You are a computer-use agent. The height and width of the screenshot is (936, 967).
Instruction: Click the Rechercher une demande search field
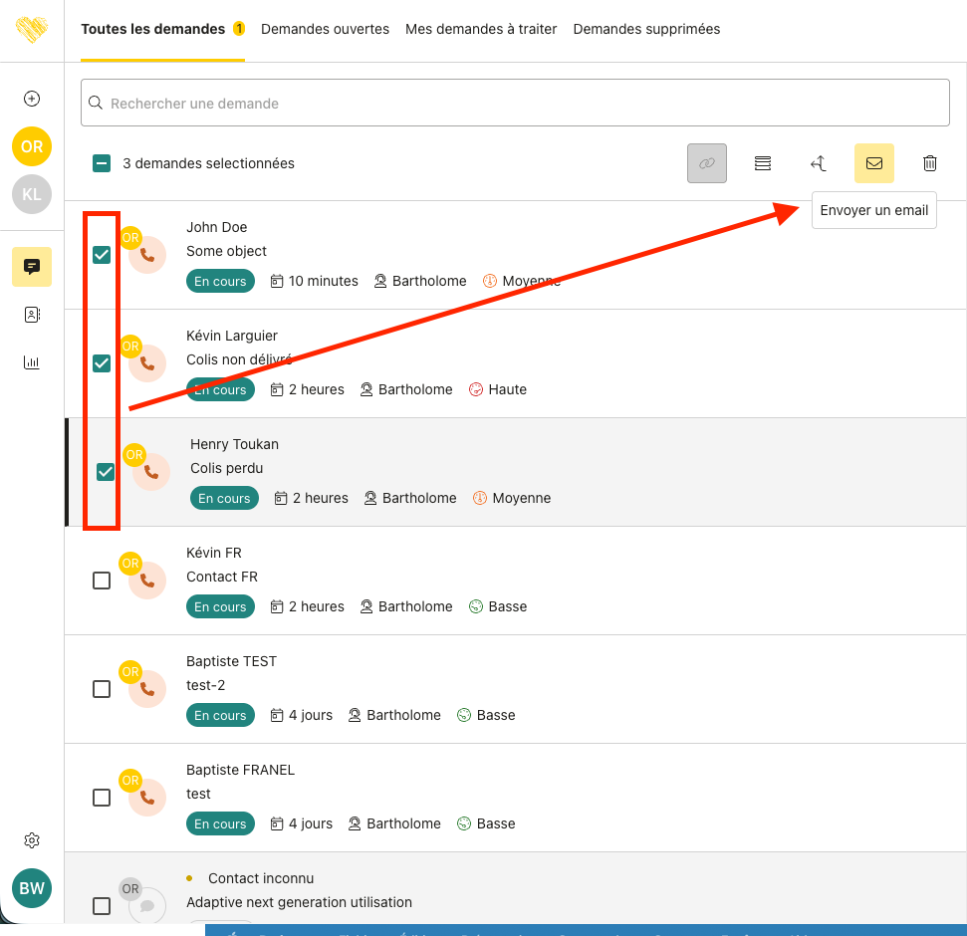tap(515, 104)
